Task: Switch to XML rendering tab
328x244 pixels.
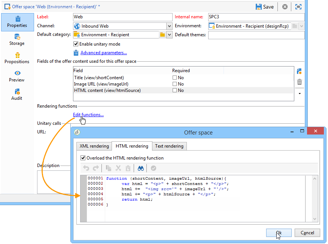Action: click(94, 146)
